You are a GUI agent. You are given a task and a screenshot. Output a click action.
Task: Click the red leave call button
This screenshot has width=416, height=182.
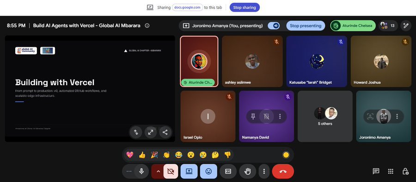(283, 171)
